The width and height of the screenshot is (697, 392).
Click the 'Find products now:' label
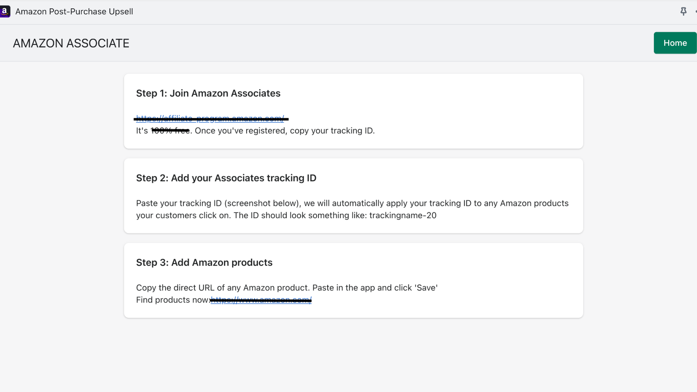point(173,300)
